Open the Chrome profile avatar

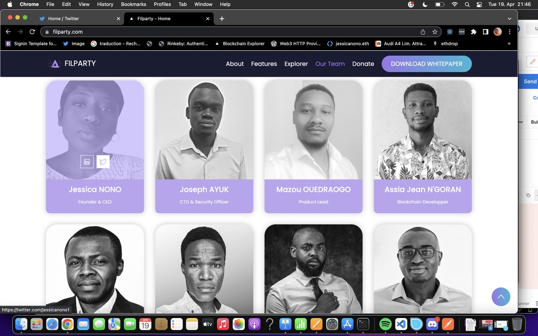click(498, 32)
